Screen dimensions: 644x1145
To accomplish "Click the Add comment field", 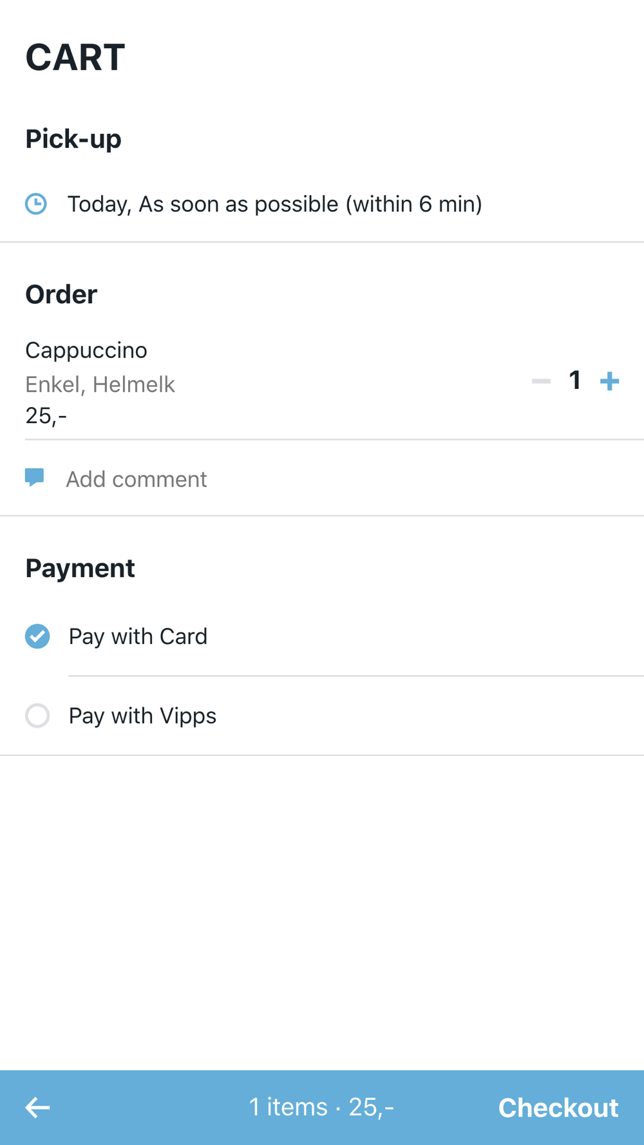I will pos(137,479).
